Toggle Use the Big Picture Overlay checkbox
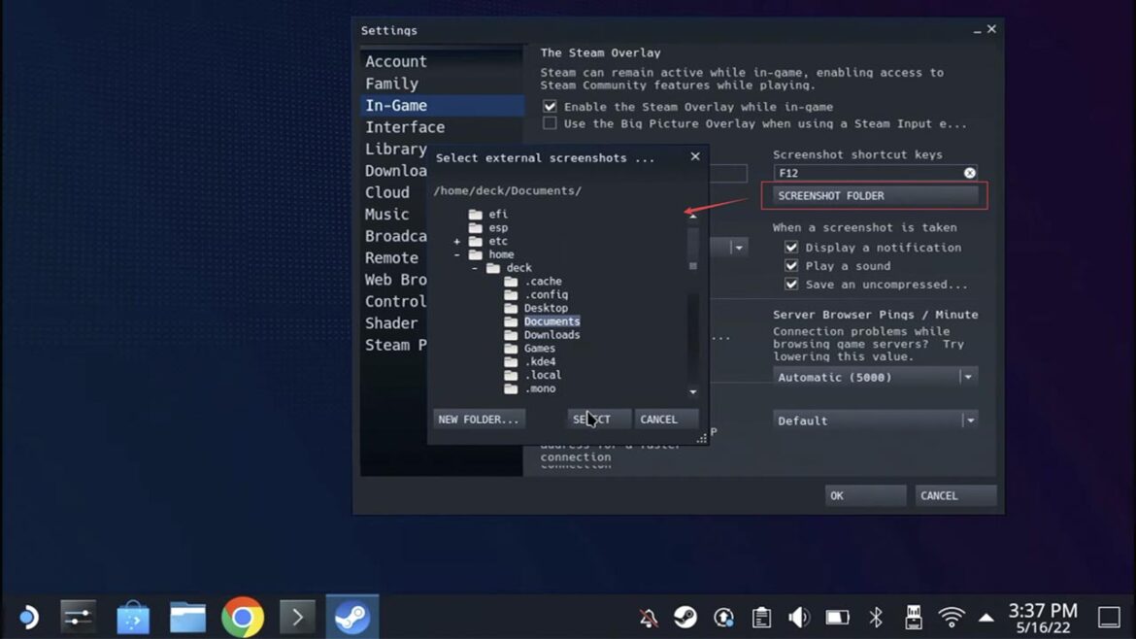The image size is (1136, 639). [x=550, y=123]
